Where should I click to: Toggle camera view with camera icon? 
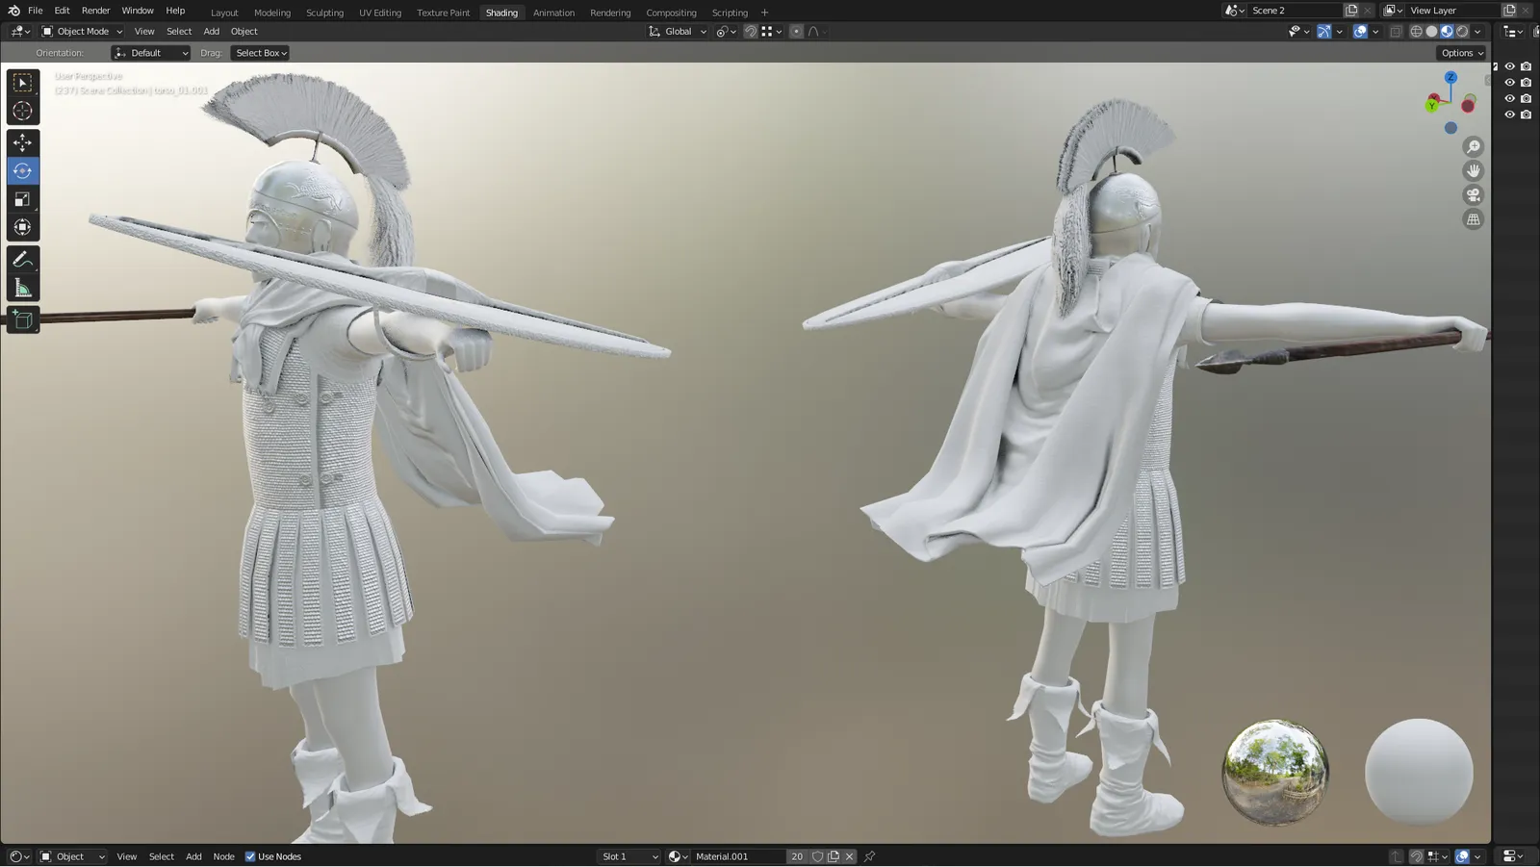pos(1474,194)
